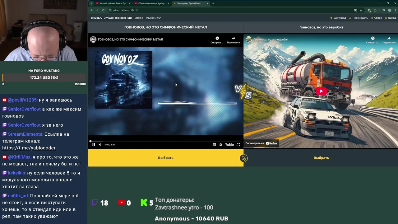
Task: Open the browser profile avatar
Action: point(390,10)
